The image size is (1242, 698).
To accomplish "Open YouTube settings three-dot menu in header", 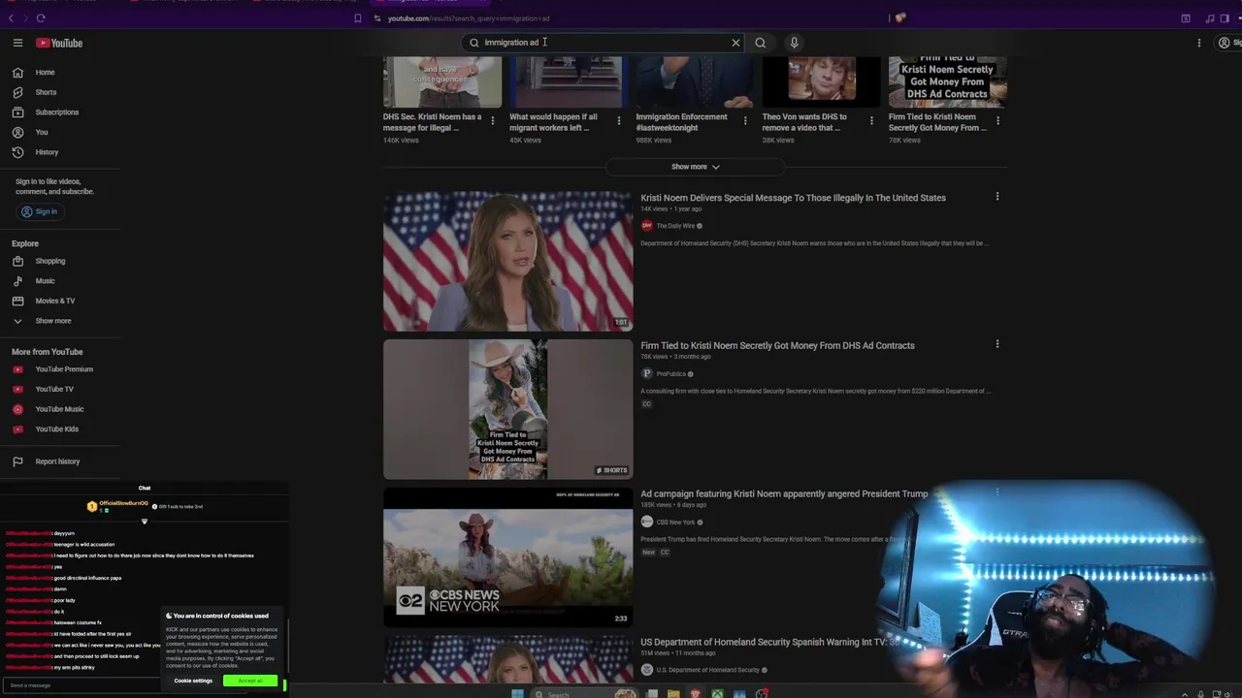I will pos(1199,43).
